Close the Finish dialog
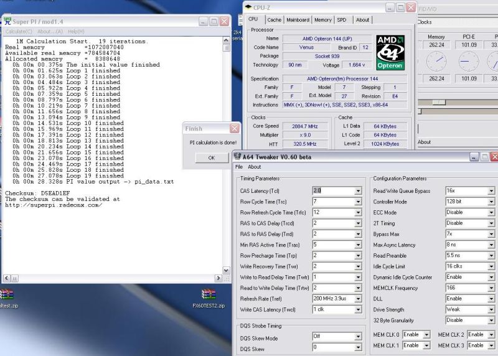The image size is (498, 356). tap(235, 129)
